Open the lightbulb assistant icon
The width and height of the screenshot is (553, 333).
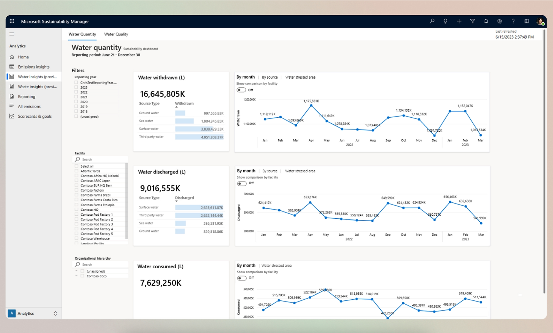tap(445, 21)
